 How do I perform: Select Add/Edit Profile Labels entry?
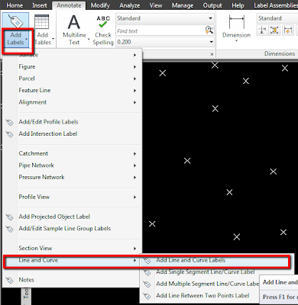click(x=48, y=122)
